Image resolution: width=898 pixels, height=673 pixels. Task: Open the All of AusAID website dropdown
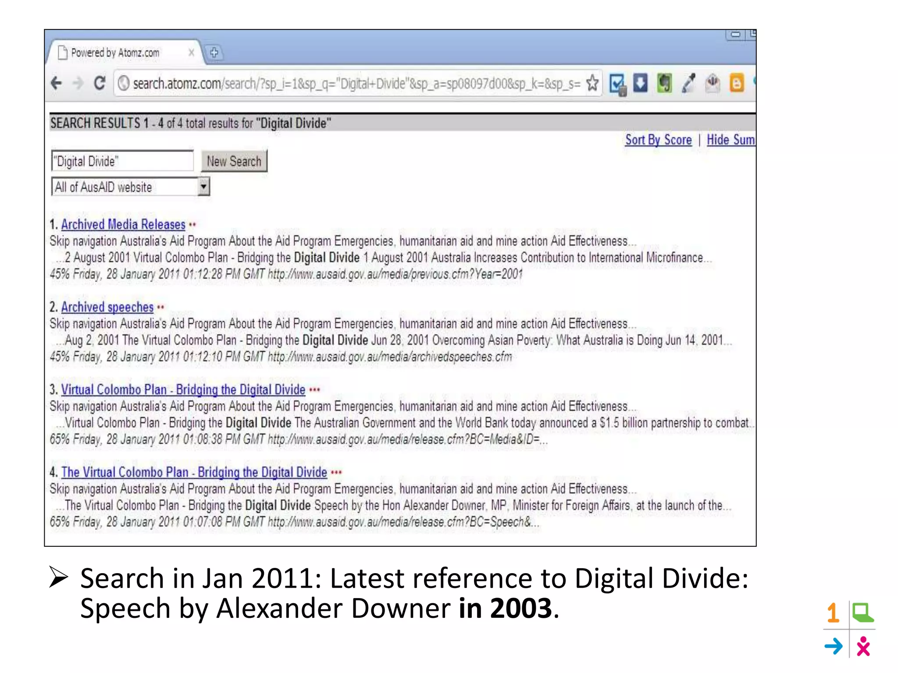tap(130, 187)
